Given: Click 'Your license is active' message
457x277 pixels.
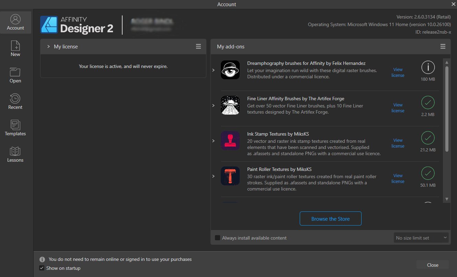Looking at the screenshot, I should [x=123, y=66].
